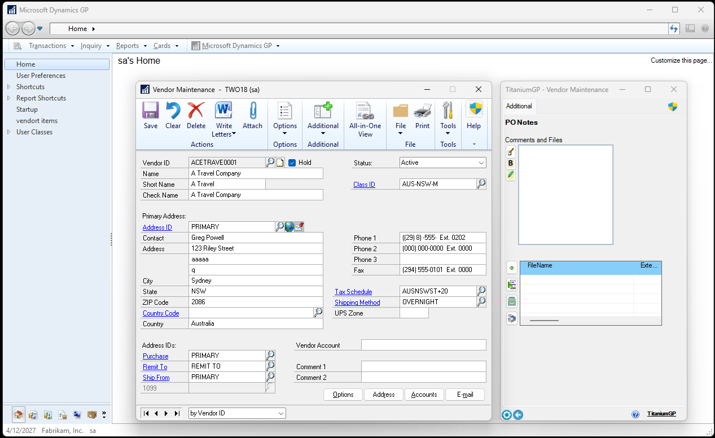Expand the User Classes tree item
The width and height of the screenshot is (715, 438).
(x=8, y=132)
